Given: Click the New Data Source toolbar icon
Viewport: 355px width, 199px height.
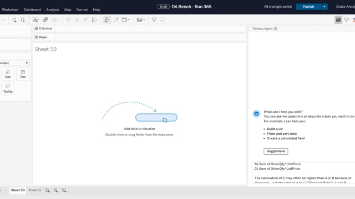Looking at the screenshot, I should 14,20.
